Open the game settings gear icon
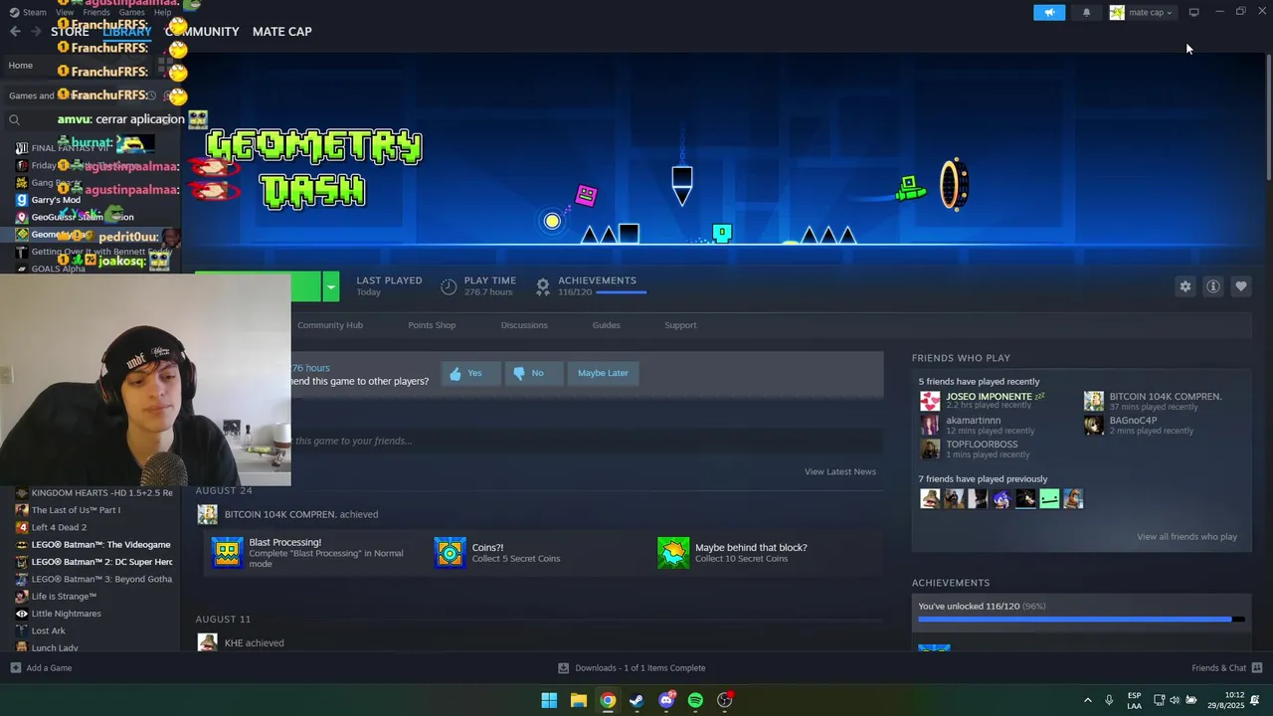The height and width of the screenshot is (716, 1273). pos(1184,286)
